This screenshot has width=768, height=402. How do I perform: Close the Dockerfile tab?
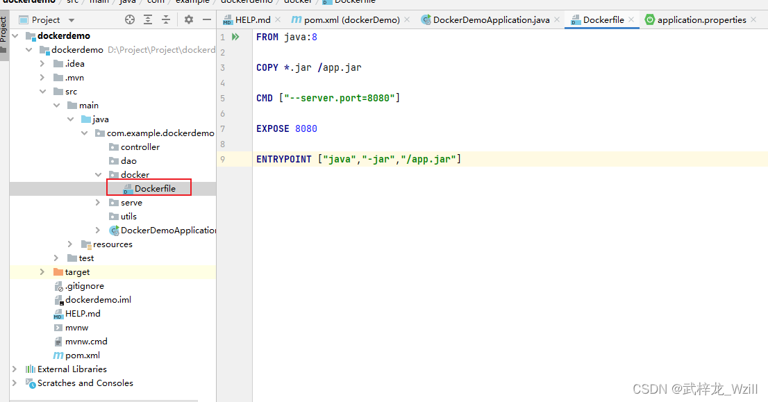click(x=631, y=19)
